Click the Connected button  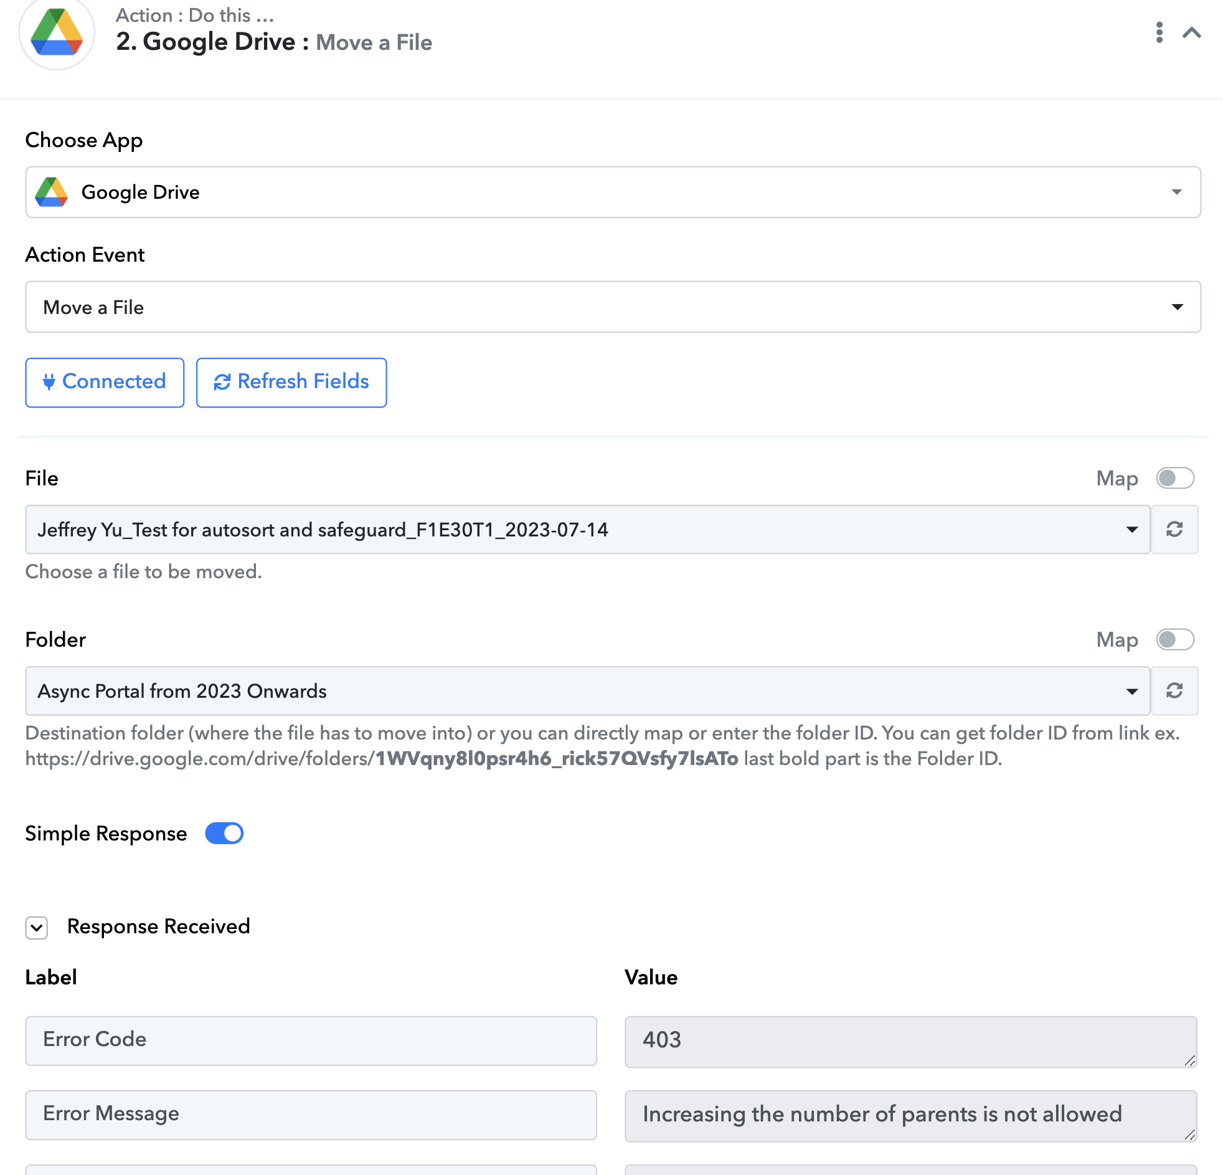point(105,382)
